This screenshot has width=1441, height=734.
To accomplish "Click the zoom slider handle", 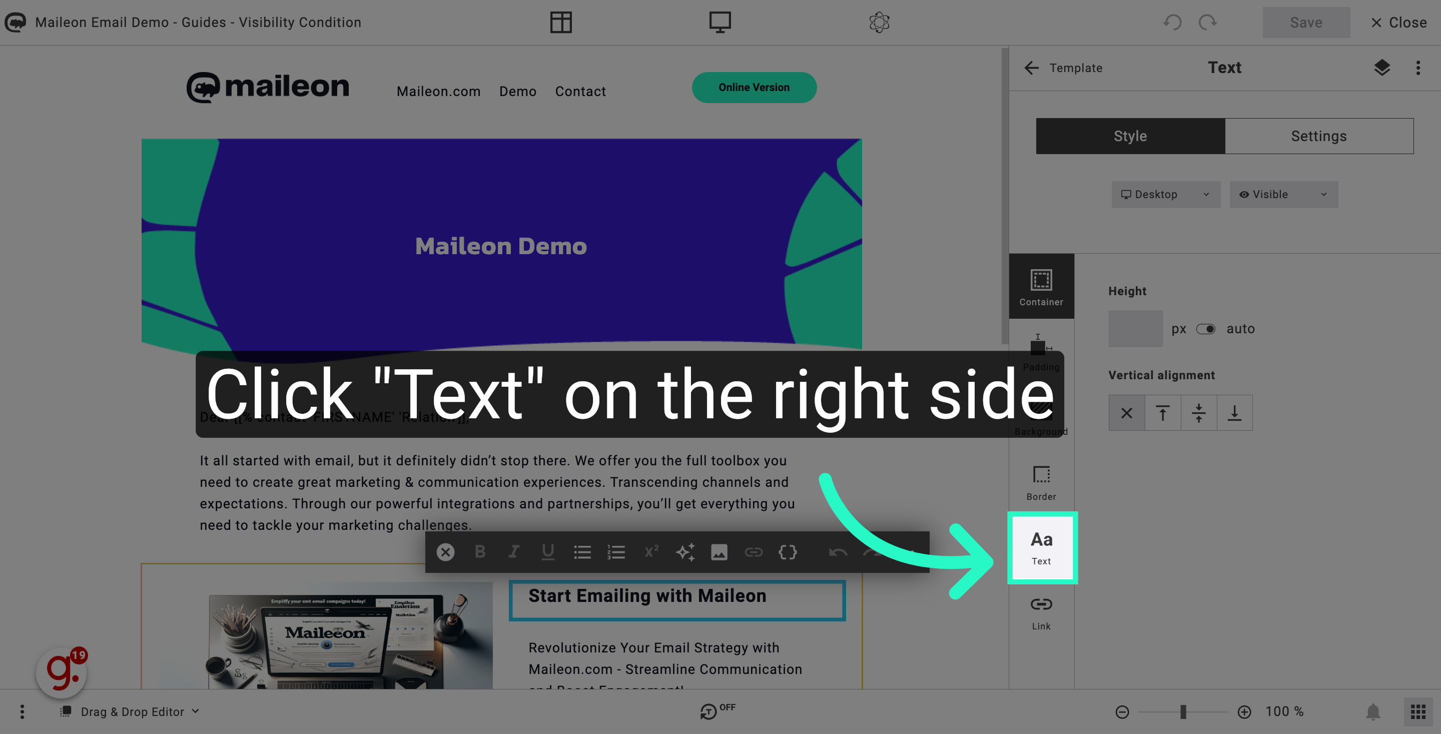I will click(1182, 711).
